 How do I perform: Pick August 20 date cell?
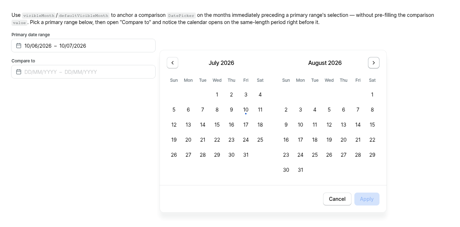[344, 140]
